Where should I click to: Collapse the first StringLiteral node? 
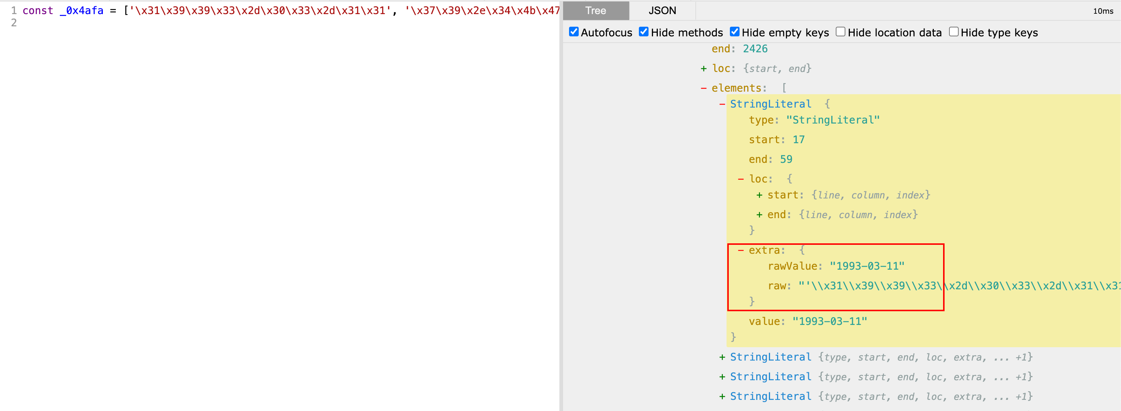point(722,104)
